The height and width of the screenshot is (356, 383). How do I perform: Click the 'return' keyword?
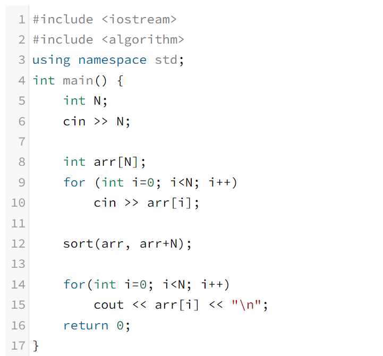(x=86, y=326)
